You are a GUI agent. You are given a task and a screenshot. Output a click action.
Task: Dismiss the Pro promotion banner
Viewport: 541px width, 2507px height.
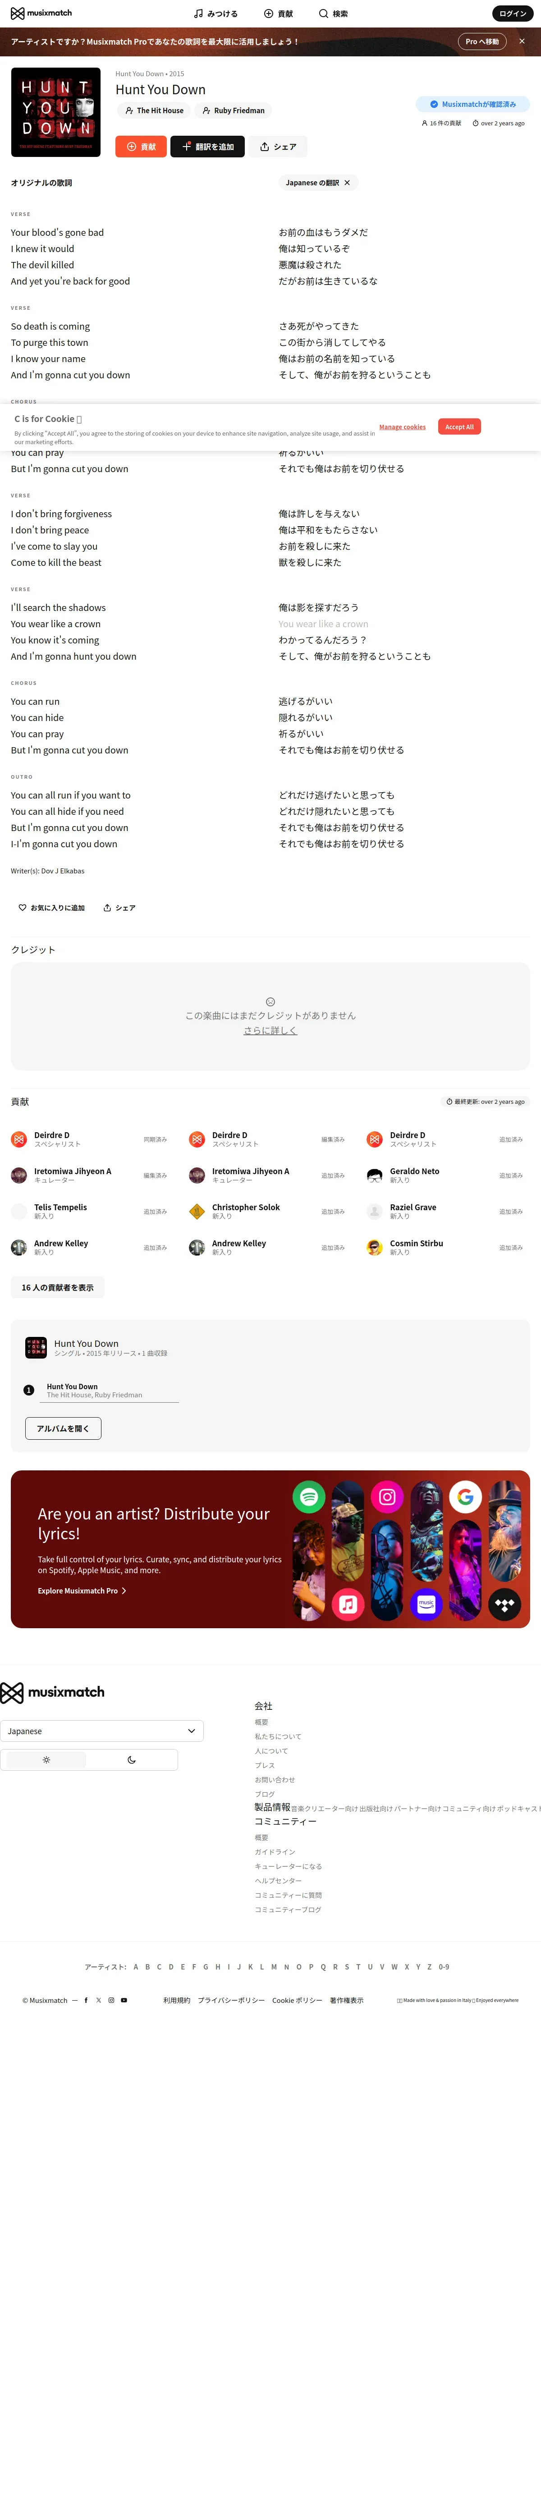pos(522,42)
